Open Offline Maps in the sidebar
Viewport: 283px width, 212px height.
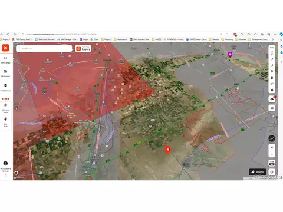pyautogui.click(x=5, y=60)
